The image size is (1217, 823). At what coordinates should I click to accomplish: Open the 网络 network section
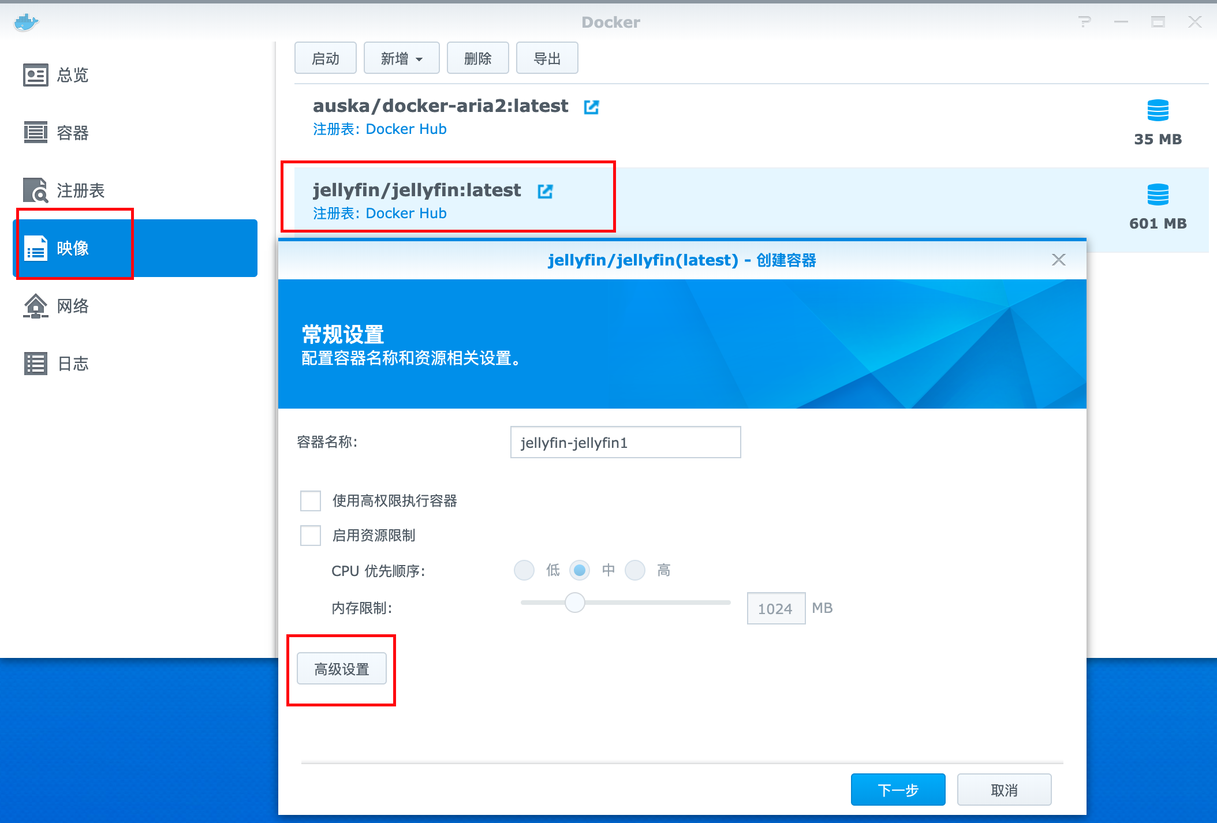(135, 306)
